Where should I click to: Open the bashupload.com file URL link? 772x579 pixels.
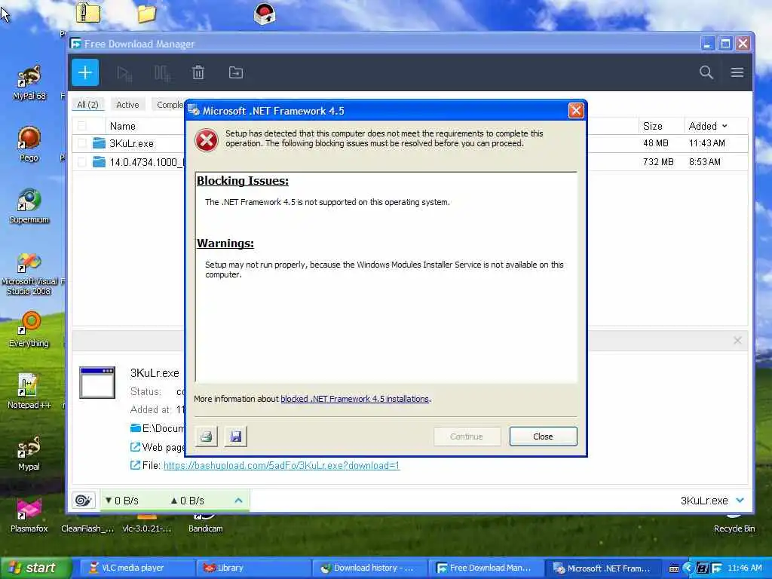[282, 465]
